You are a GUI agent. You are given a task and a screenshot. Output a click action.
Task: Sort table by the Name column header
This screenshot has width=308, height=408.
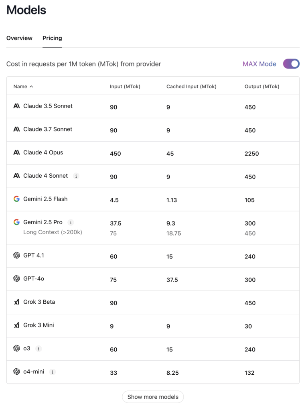pos(20,86)
